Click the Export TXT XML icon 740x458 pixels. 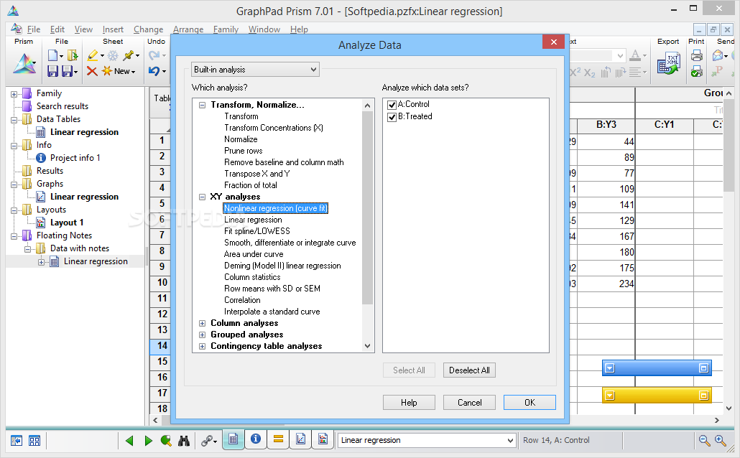point(668,64)
